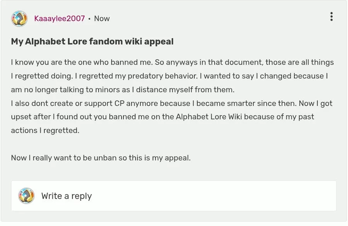Click the line beginning "actions I regretted."
The width and height of the screenshot is (348, 226).
(45, 131)
